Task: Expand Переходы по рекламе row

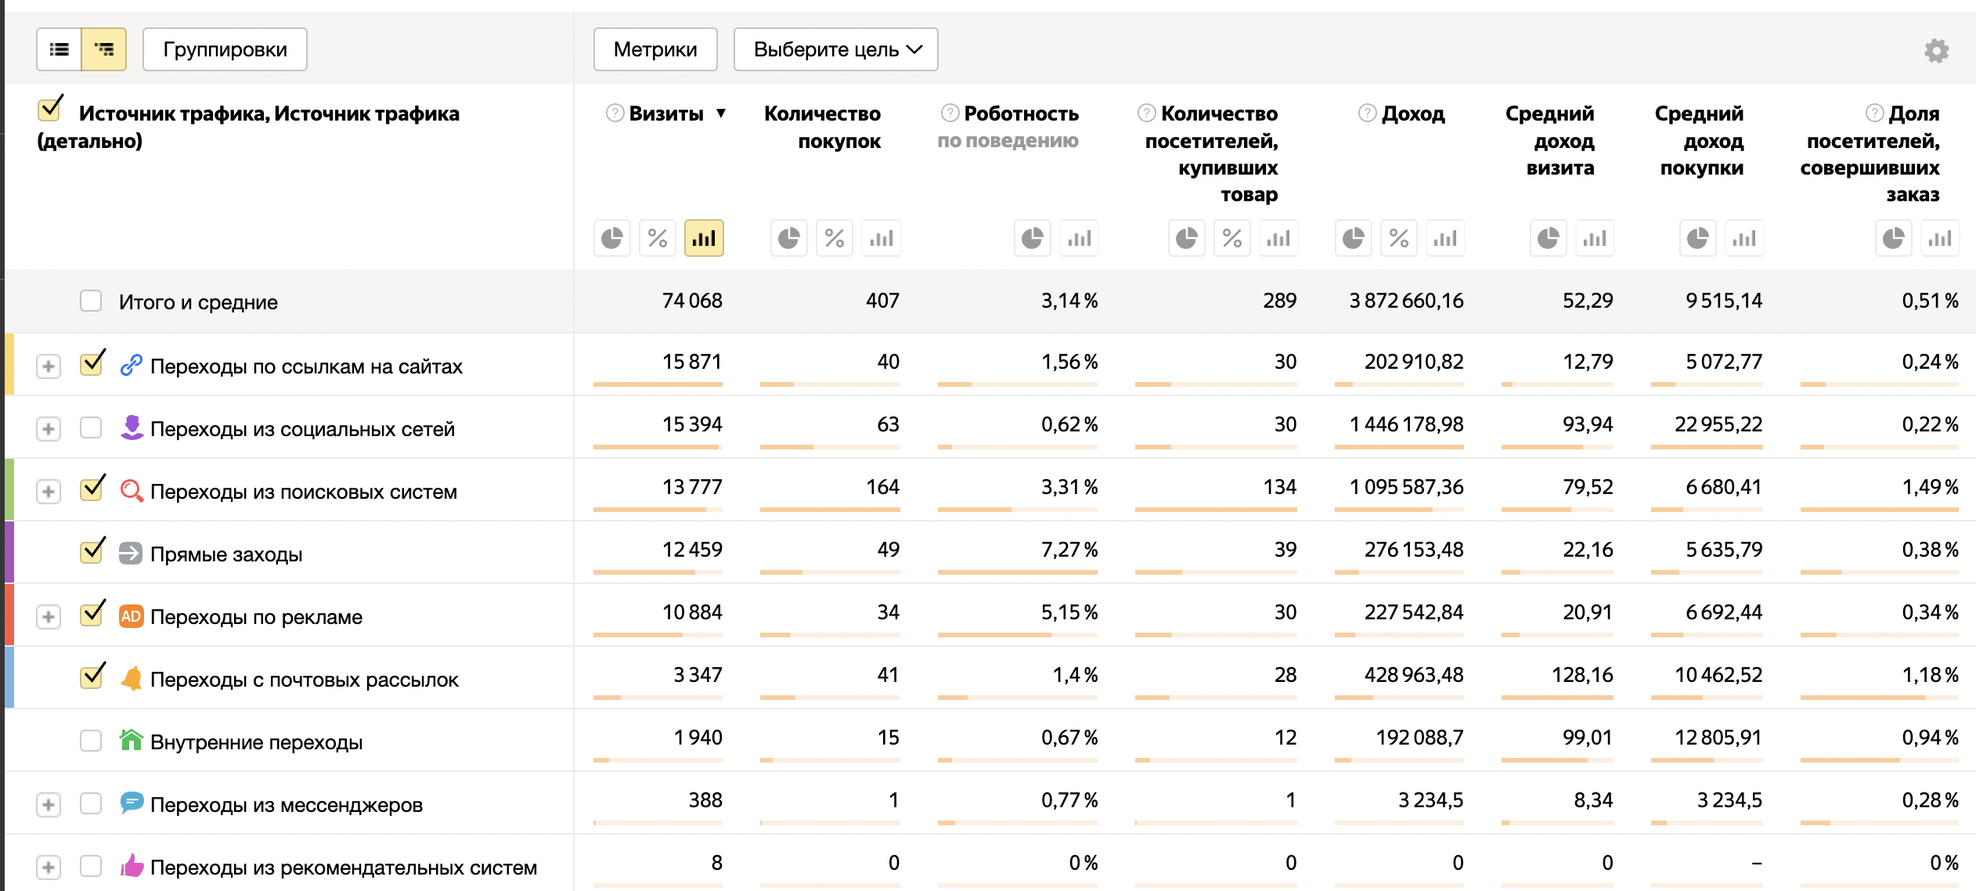Action: tap(49, 617)
